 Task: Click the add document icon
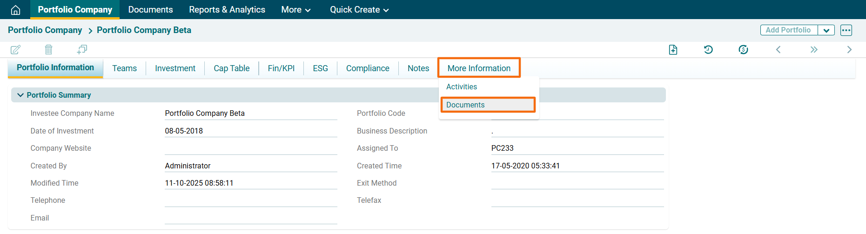click(673, 50)
